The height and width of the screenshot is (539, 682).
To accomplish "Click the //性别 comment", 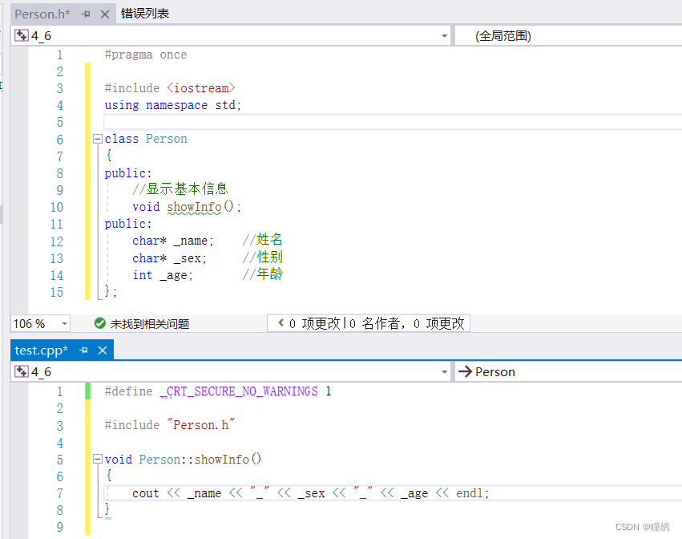I will tap(262, 257).
